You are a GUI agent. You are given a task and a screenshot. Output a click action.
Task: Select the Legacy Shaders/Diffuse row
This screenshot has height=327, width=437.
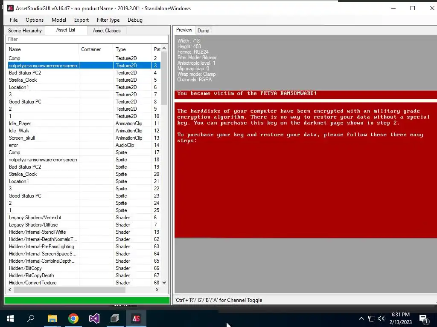[x=84, y=225]
